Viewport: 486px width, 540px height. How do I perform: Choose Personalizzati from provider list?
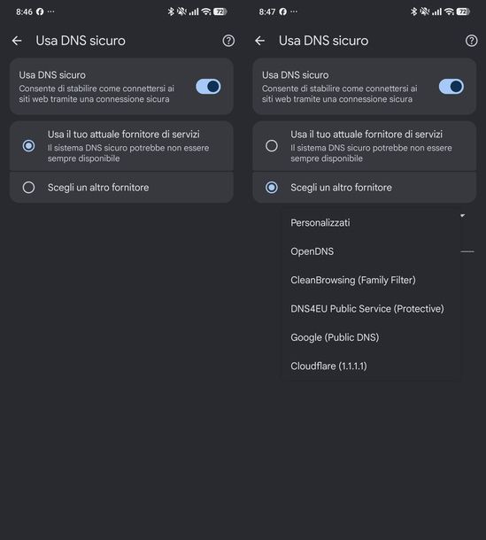(371, 223)
